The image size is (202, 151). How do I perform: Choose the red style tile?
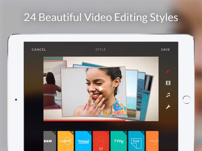[x=101, y=141]
